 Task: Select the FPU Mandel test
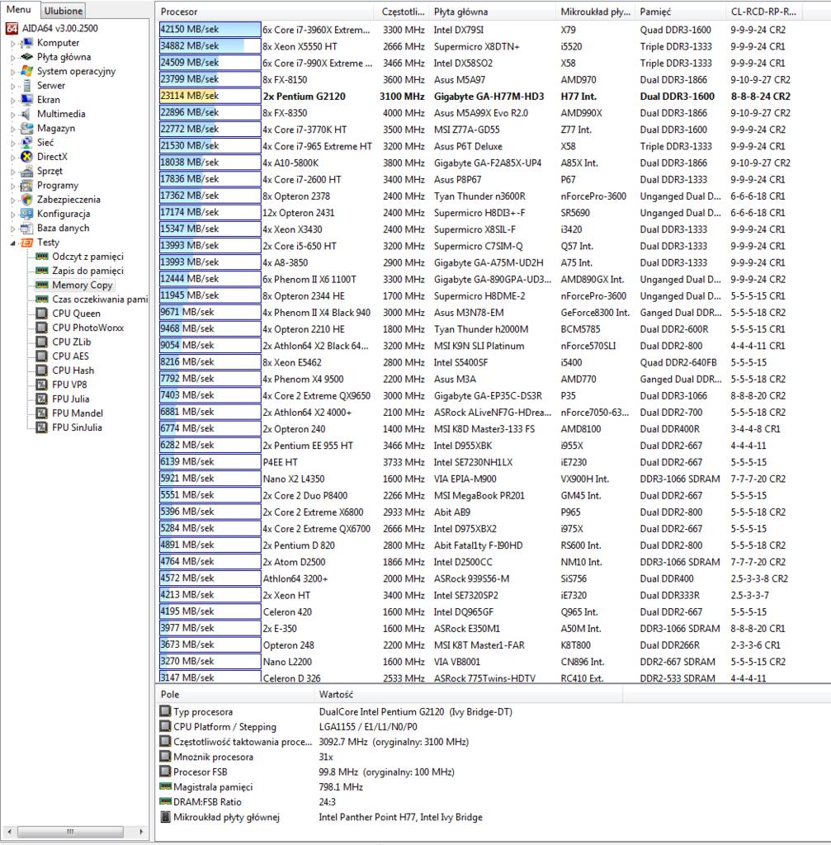[77, 413]
